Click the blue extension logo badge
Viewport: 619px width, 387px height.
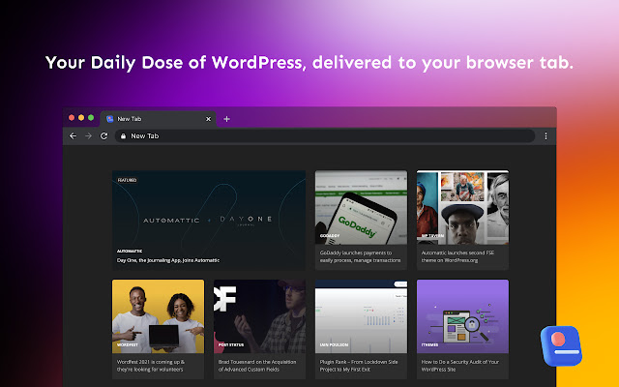[561, 346]
